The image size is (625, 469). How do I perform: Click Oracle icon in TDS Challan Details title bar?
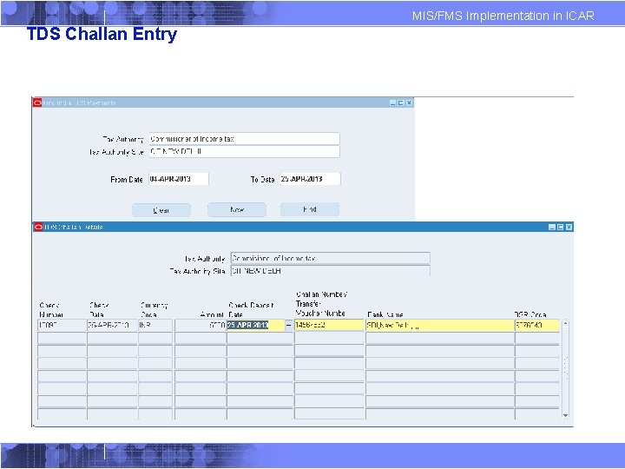[38, 227]
